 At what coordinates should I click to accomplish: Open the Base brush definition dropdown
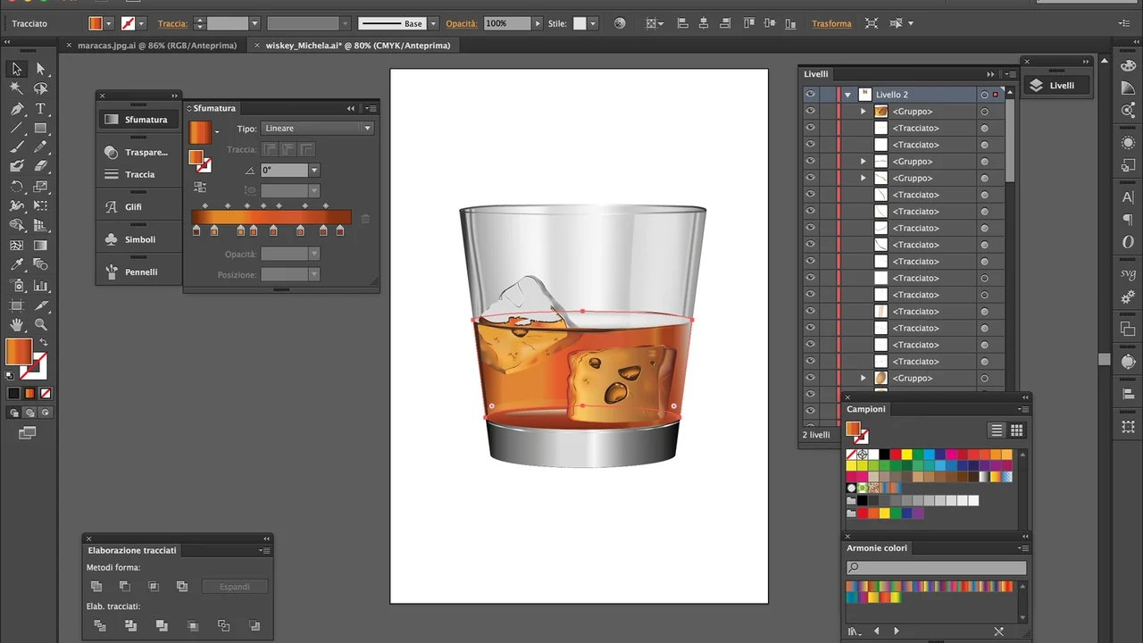point(433,23)
